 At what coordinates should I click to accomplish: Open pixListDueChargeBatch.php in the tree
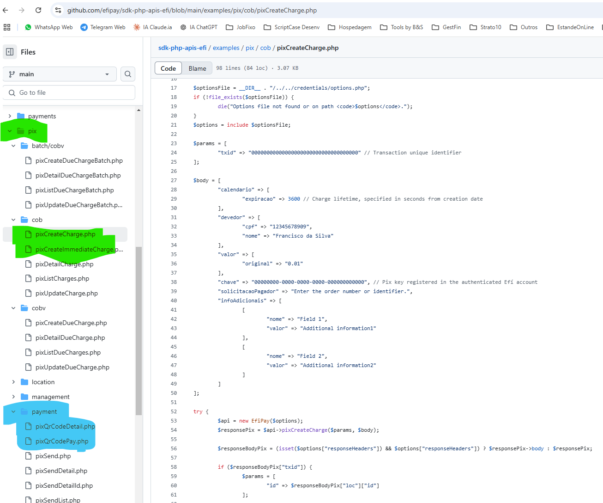tap(74, 190)
